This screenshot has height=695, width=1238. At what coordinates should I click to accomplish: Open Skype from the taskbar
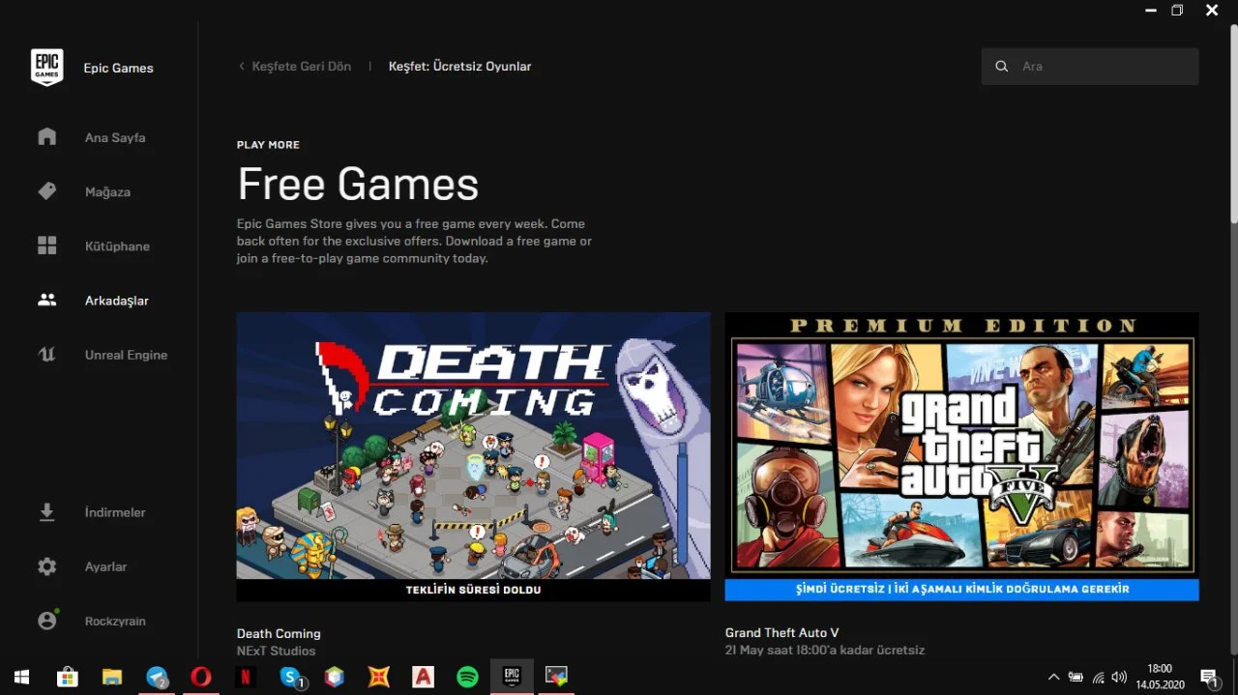[290, 677]
